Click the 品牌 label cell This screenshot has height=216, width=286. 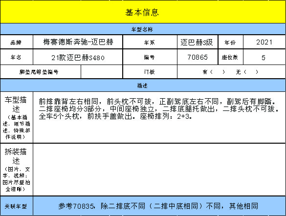pos(17,42)
